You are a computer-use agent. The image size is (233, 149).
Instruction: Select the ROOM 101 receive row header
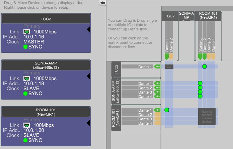[116, 118]
